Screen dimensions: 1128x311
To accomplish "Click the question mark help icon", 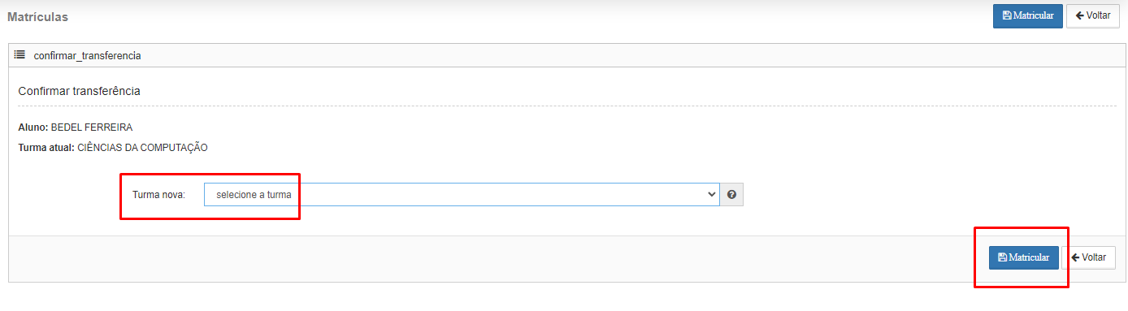I will [x=731, y=195].
